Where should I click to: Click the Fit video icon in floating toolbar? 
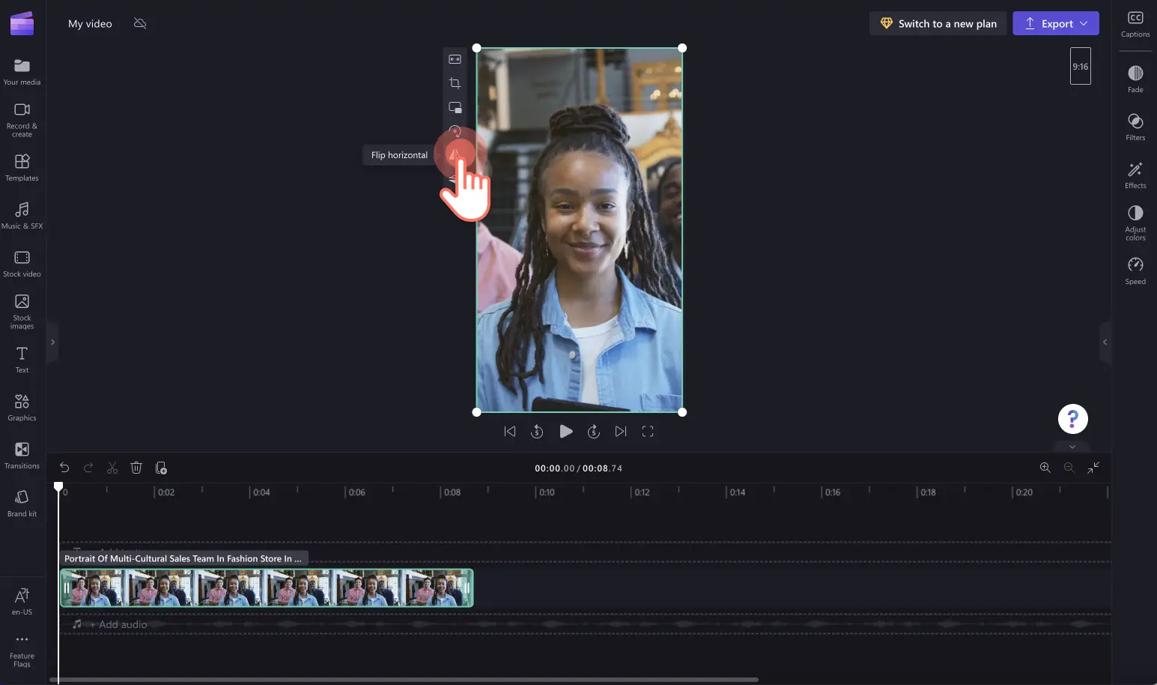pos(455,59)
